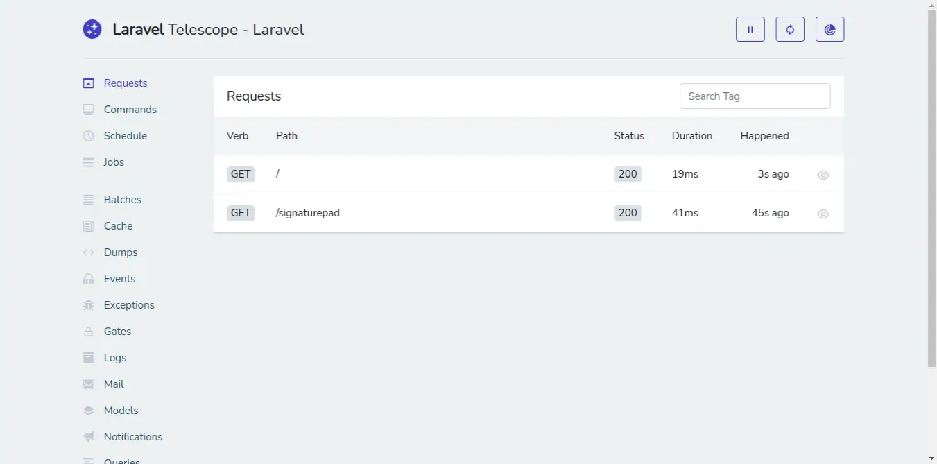Toggle night mode with the moon icon

click(829, 30)
